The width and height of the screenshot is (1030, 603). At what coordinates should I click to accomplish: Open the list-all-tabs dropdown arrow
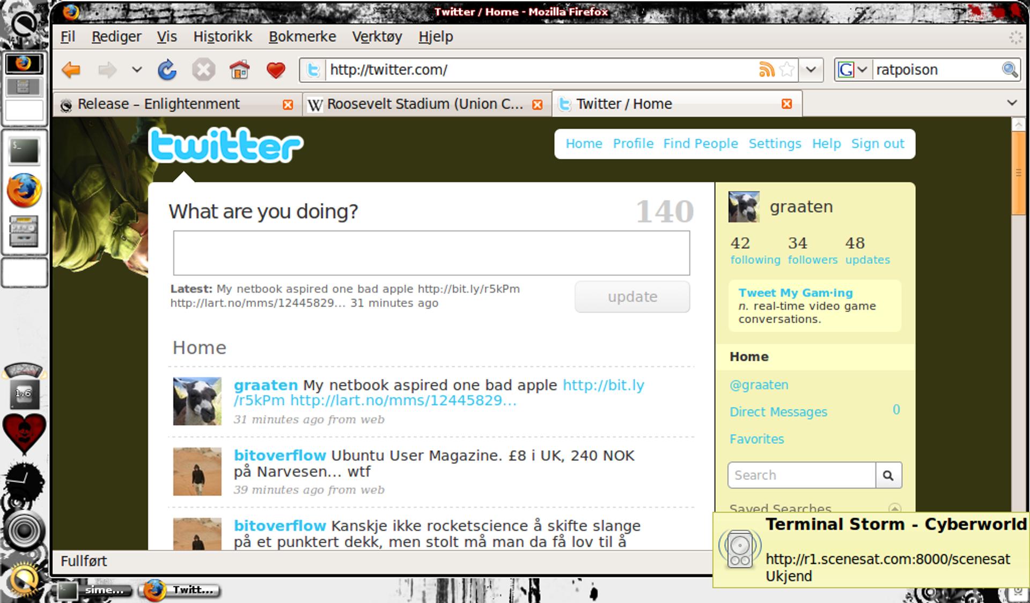pyautogui.click(x=1012, y=103)
